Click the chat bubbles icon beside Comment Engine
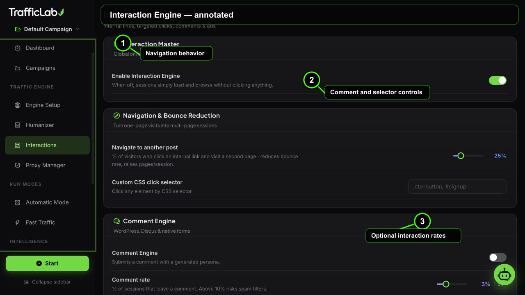 [116, 221]
